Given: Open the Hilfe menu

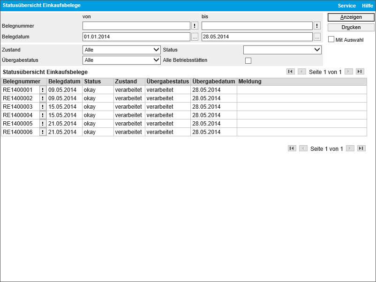Looking at the screenshot, I should pos(368,6).
